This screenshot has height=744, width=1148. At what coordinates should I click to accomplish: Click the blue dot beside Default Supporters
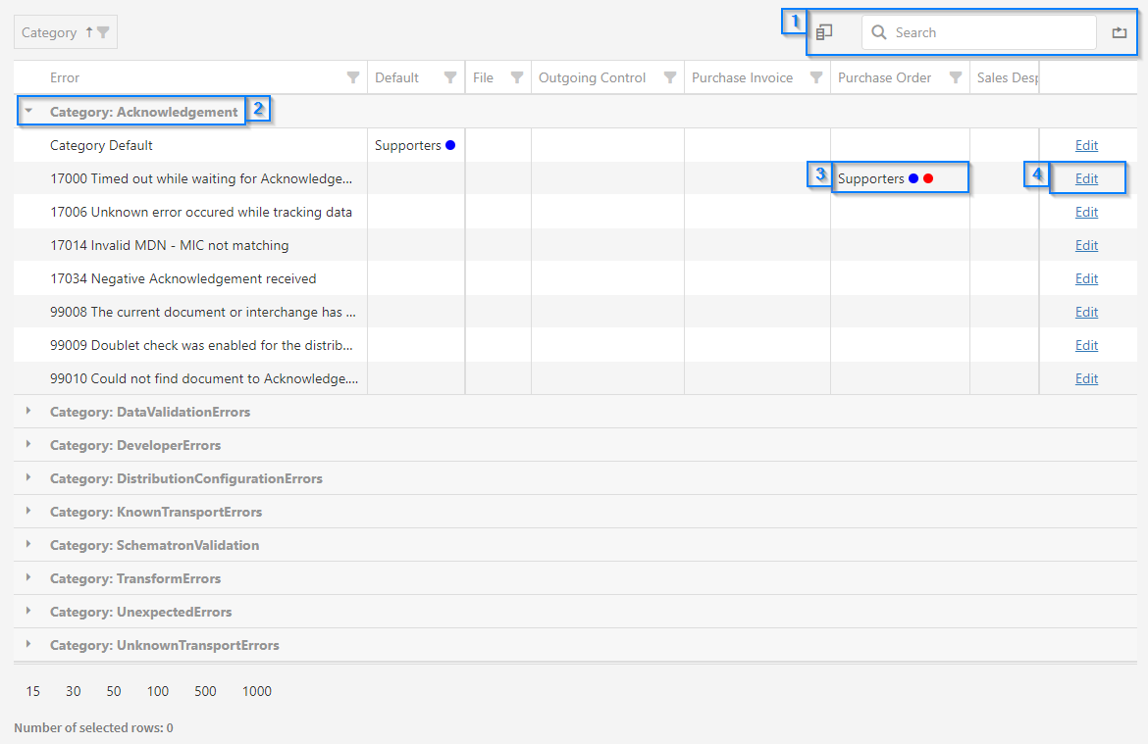point(450,145)
